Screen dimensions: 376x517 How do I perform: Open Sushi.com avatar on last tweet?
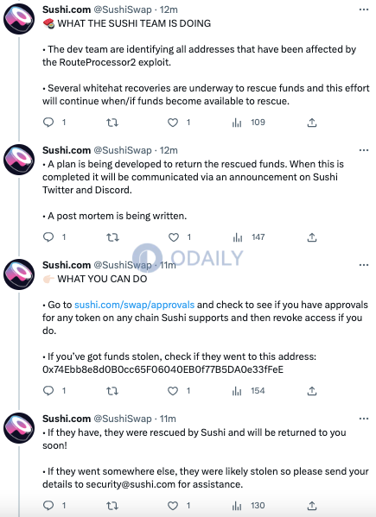coord(19,427)
